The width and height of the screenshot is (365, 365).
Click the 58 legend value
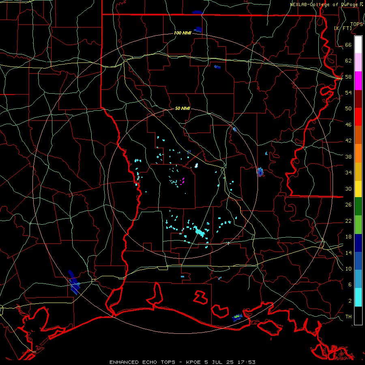click(x=348, y=77)
